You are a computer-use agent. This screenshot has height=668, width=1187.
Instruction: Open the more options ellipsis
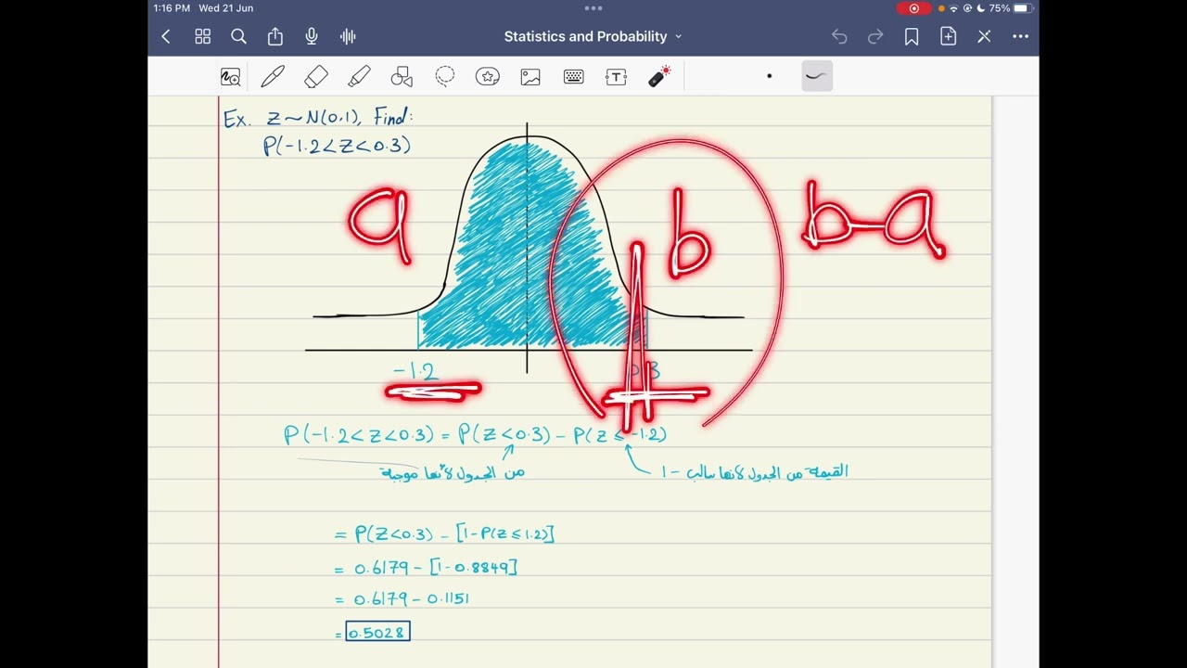point(1021,36)
